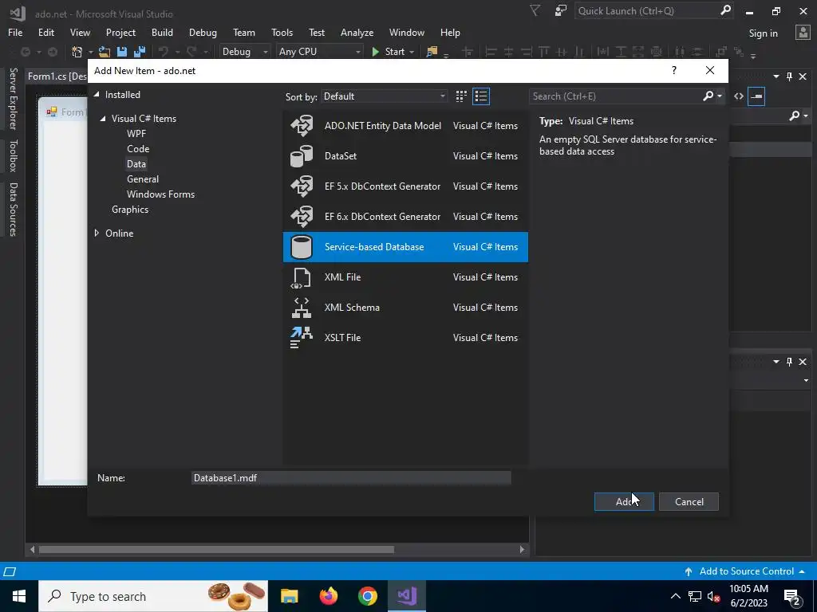The height and width of the screenshot is (612, 817).
Task: Click the Windows Start button
Action: click(19, 596)
